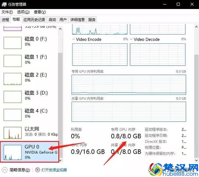Select GPU 0 NVIDIA GeForce entry
The width and height of the screenshot is (199, 177).
30,152
